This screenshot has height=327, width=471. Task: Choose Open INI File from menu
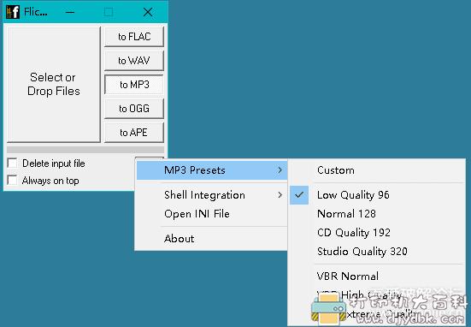212,214
